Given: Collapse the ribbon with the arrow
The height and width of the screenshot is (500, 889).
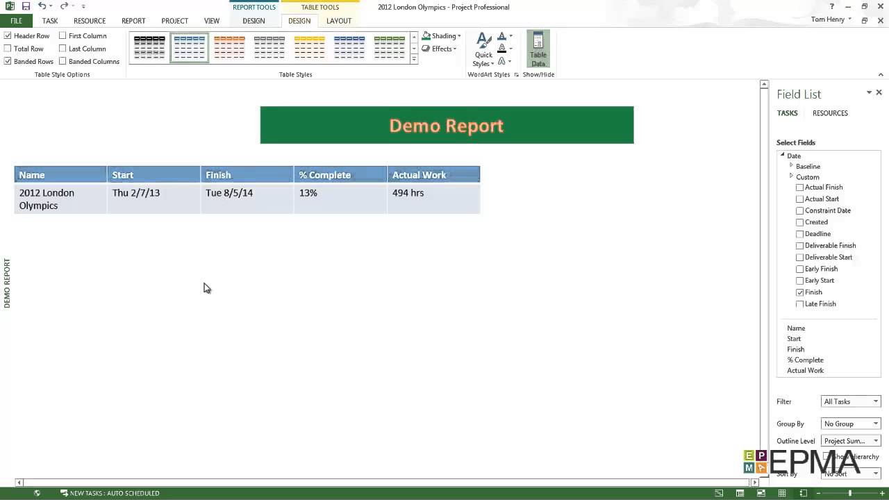Looking at the screenshot, I should point(881,74).
